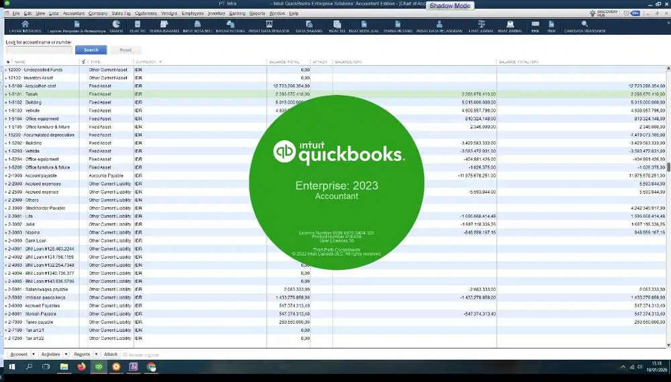Image resolution: width=671 pixels, height=382 pixels.
Task: Expand toolbar overflow chevron at right
Action: [x=668, y=23]
